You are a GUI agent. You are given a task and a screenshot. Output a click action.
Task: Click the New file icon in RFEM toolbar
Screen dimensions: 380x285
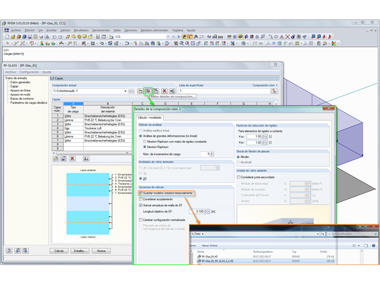7,36
